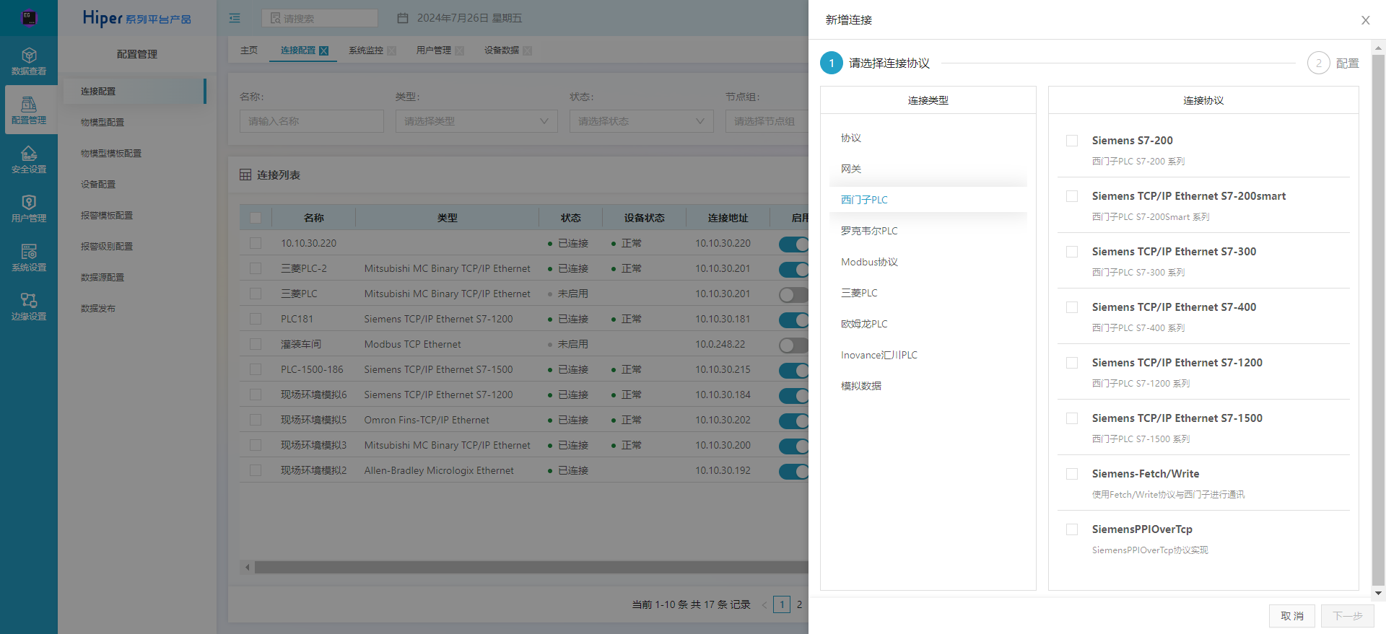1386x634 pixels.
Task: Select 三菱PLC connection type in the panel
Action: (x=928, y=293)
